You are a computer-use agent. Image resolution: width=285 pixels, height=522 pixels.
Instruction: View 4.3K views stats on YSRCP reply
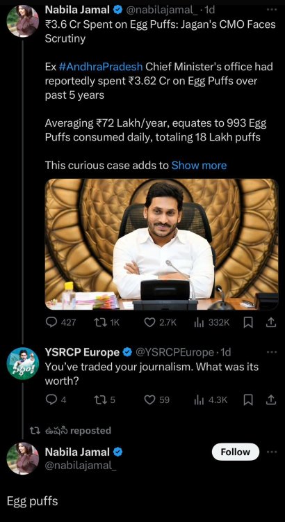[x=211, y=400]
